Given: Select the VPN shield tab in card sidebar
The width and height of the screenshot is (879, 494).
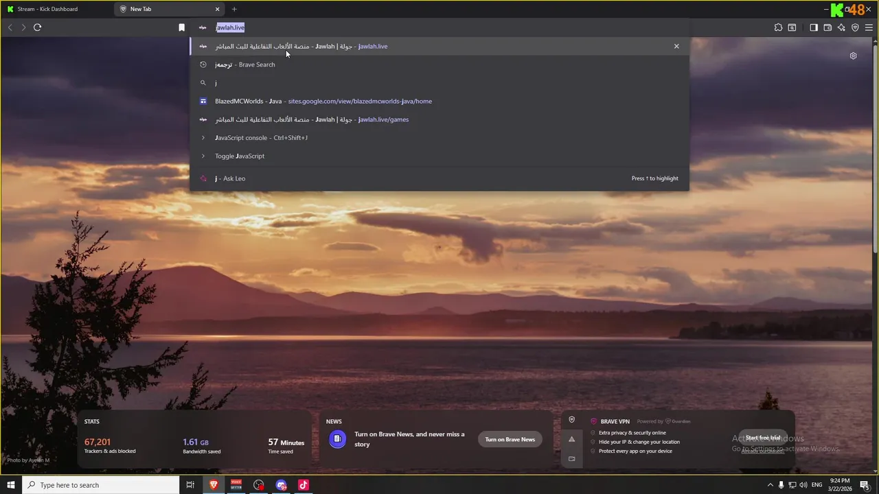Looking at the screenshot, I should coord(571,420).
